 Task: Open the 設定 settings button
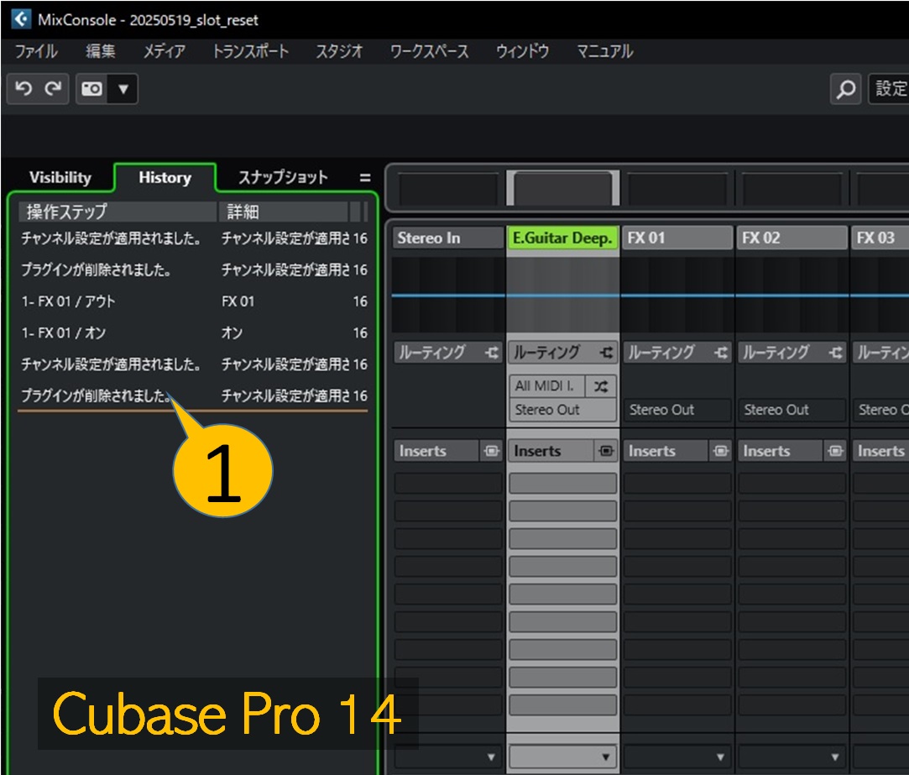tap(890, 89)
